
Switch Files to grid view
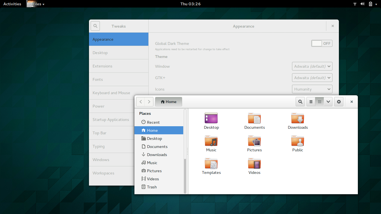coord(319,101)
